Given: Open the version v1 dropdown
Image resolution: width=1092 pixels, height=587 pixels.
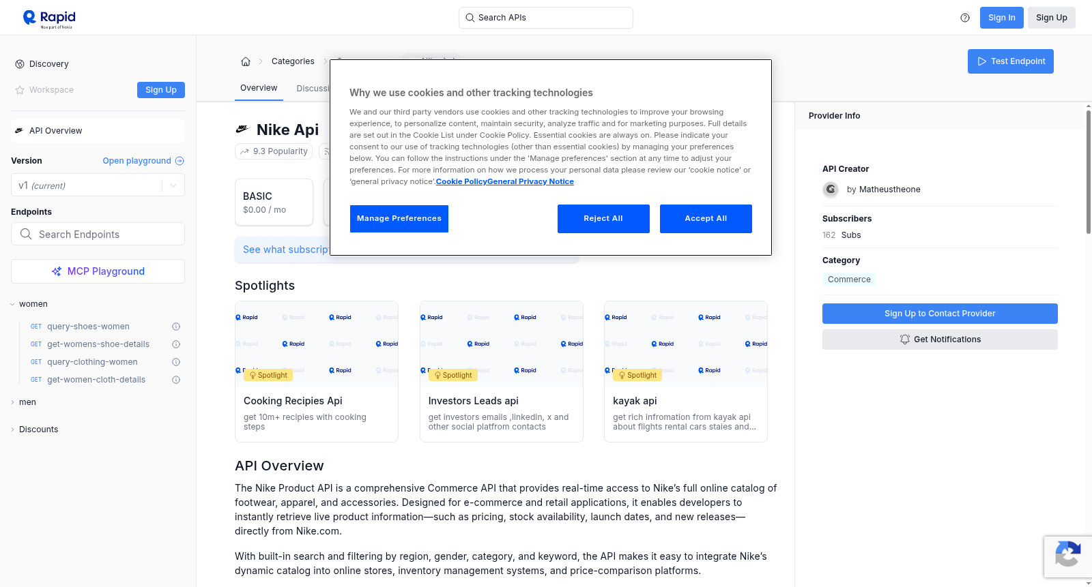Looking at the screenshot, I should pyautogui.click(x=98, y=185).
